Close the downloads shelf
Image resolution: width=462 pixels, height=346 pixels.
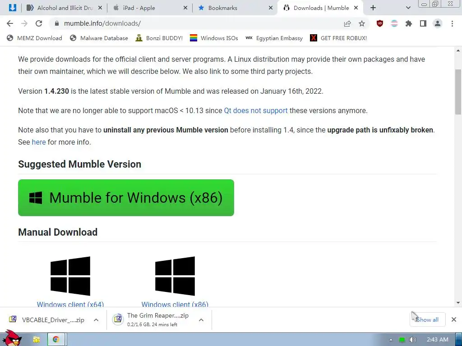(454, 319)
